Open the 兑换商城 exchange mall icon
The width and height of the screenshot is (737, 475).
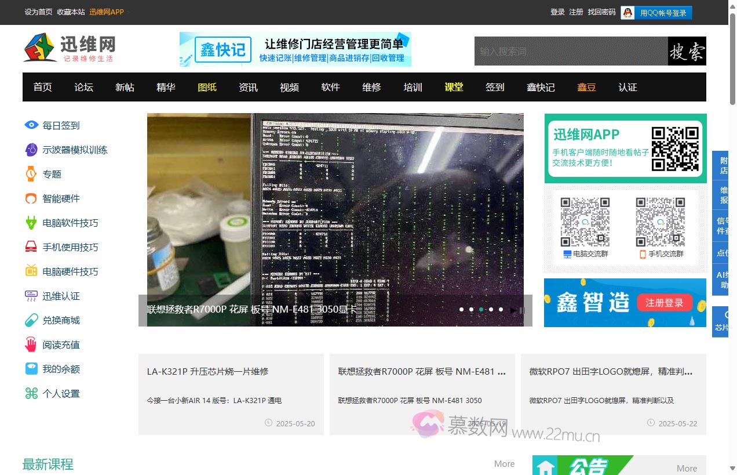31,320
